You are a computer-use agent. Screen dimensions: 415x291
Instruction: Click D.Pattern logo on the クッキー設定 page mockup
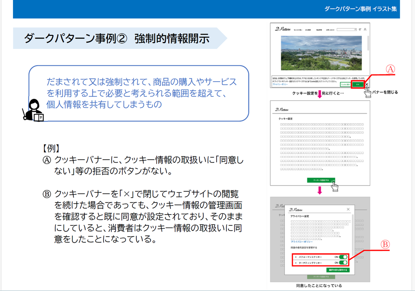(x=282, y=109)
